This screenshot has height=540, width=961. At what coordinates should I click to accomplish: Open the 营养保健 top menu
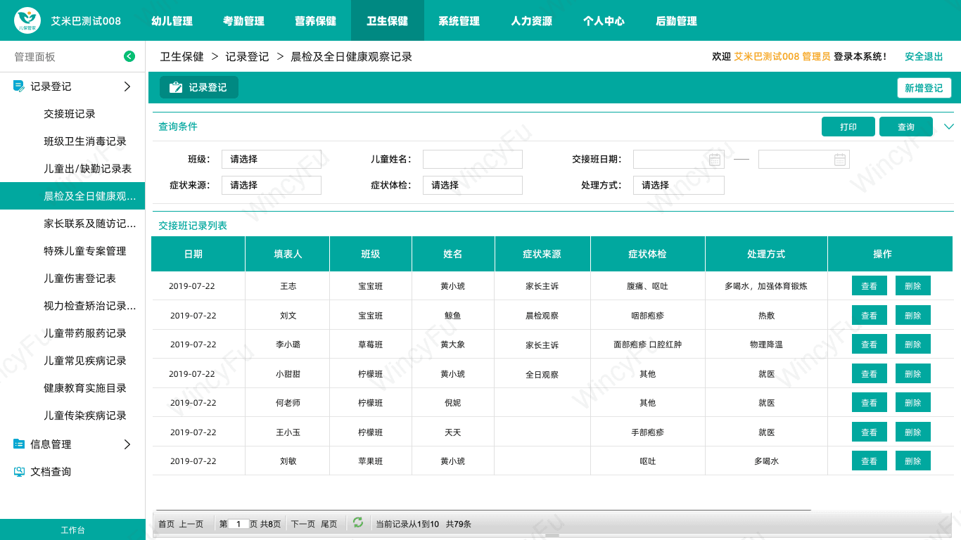[315, 20]
